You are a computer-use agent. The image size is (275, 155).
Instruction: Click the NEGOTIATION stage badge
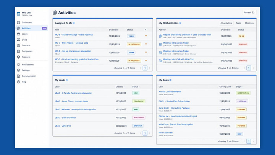pyautogui.click(x=243, y=93)
